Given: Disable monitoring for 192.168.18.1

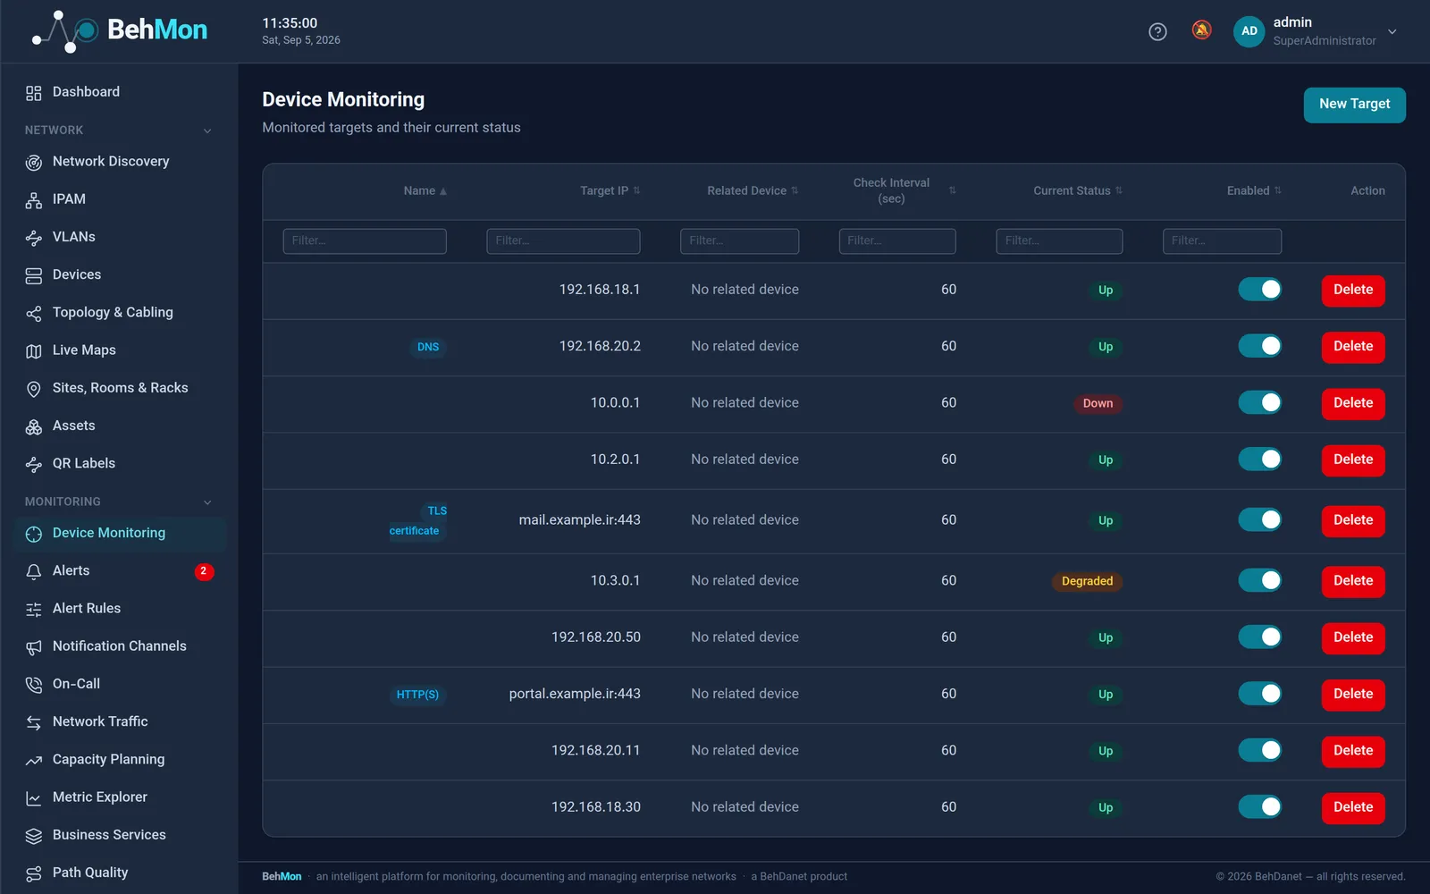Looking at the screenshot, I should (1260, 290).
